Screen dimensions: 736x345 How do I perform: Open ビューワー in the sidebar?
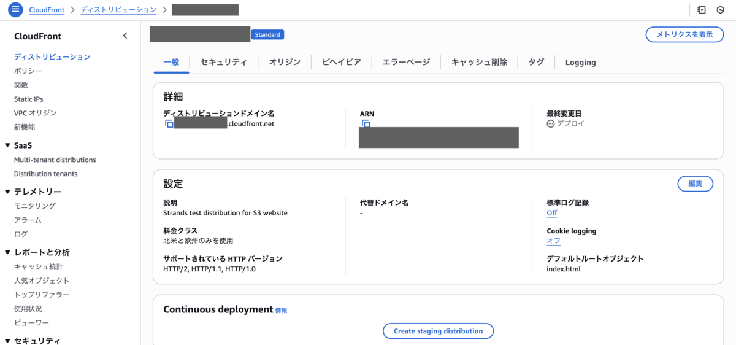tap(32, 323)
